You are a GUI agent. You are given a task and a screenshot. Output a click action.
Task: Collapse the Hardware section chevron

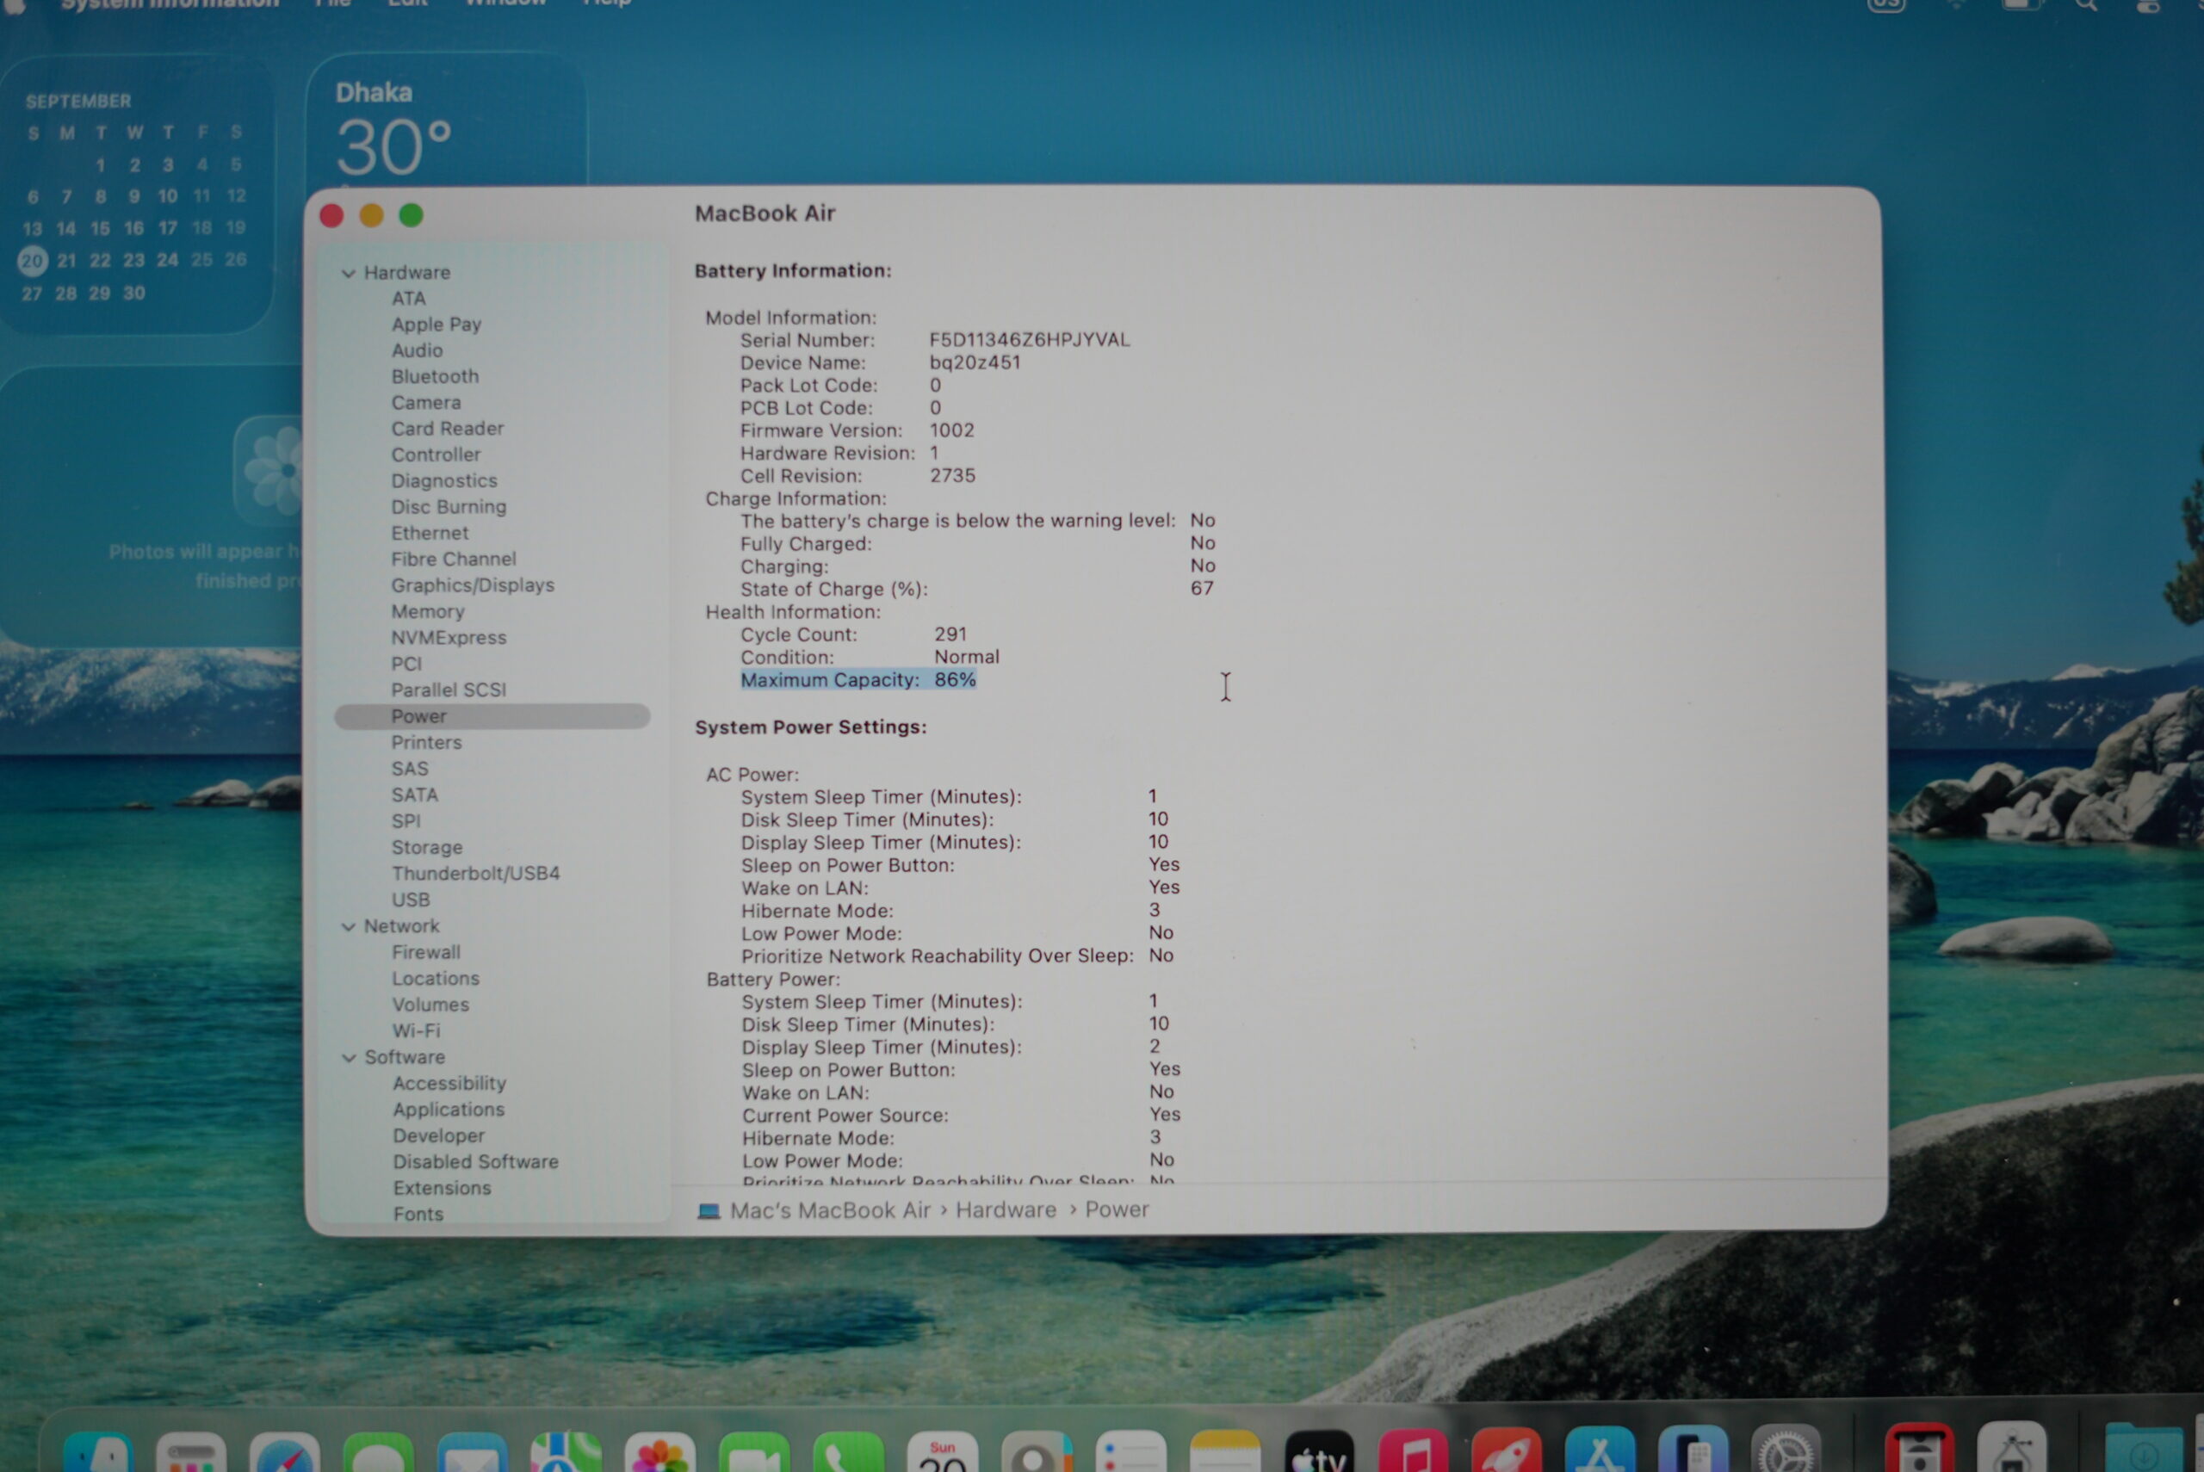[348, 273]
